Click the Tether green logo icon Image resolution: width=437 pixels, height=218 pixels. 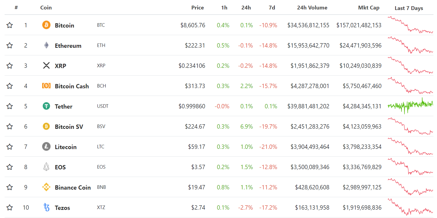pos(46,106)
